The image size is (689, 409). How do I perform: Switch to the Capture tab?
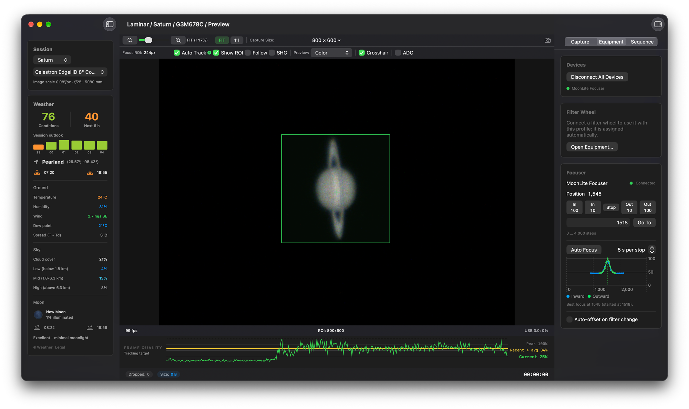coord(580,42)
